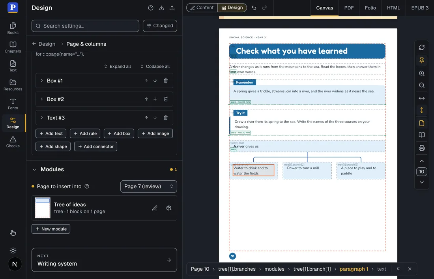Open the user avatar N menu
The image size is (434, 279).
(x=15, y=264)
